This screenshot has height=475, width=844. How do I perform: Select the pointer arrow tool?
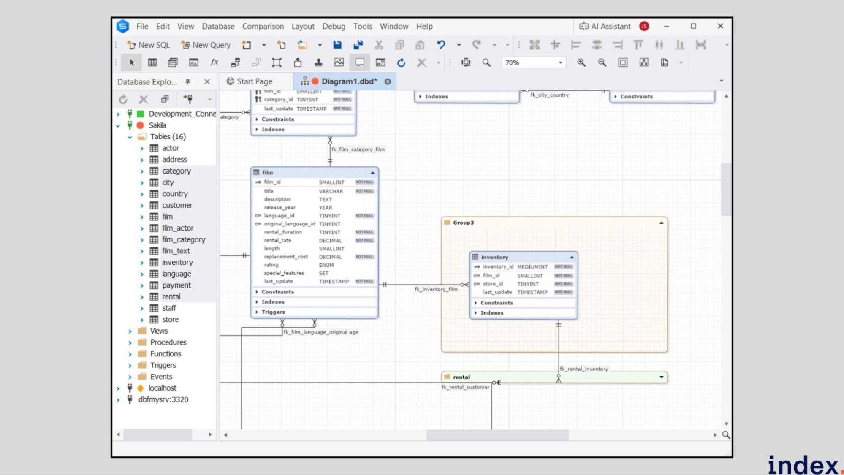[131, 62]
